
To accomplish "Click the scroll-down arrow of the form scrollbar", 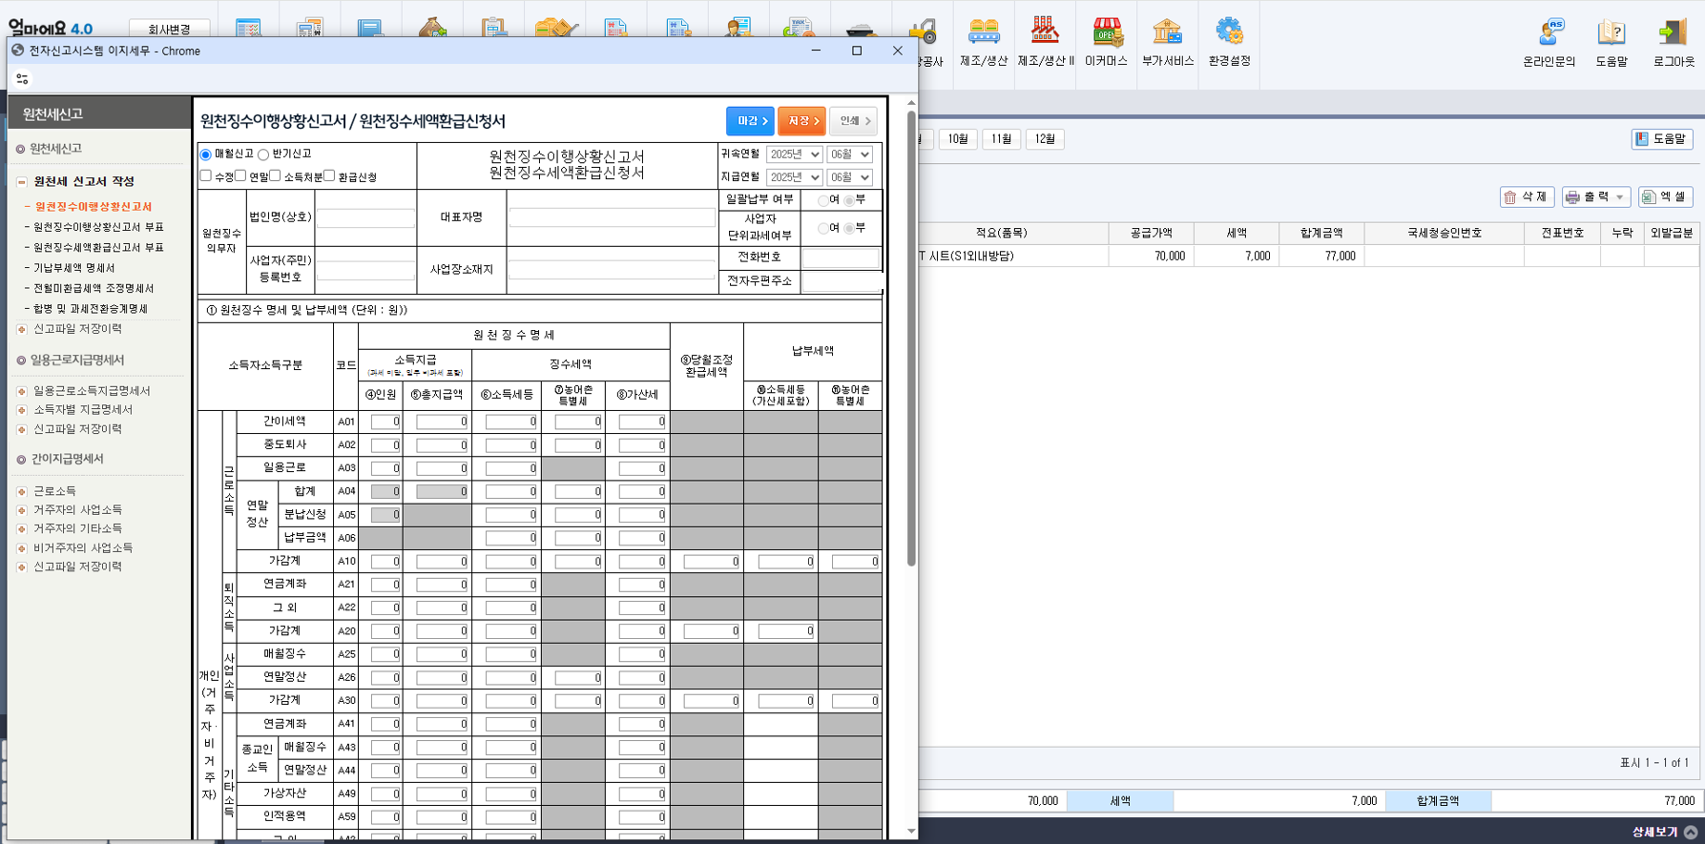I will (x=911, y=832).
